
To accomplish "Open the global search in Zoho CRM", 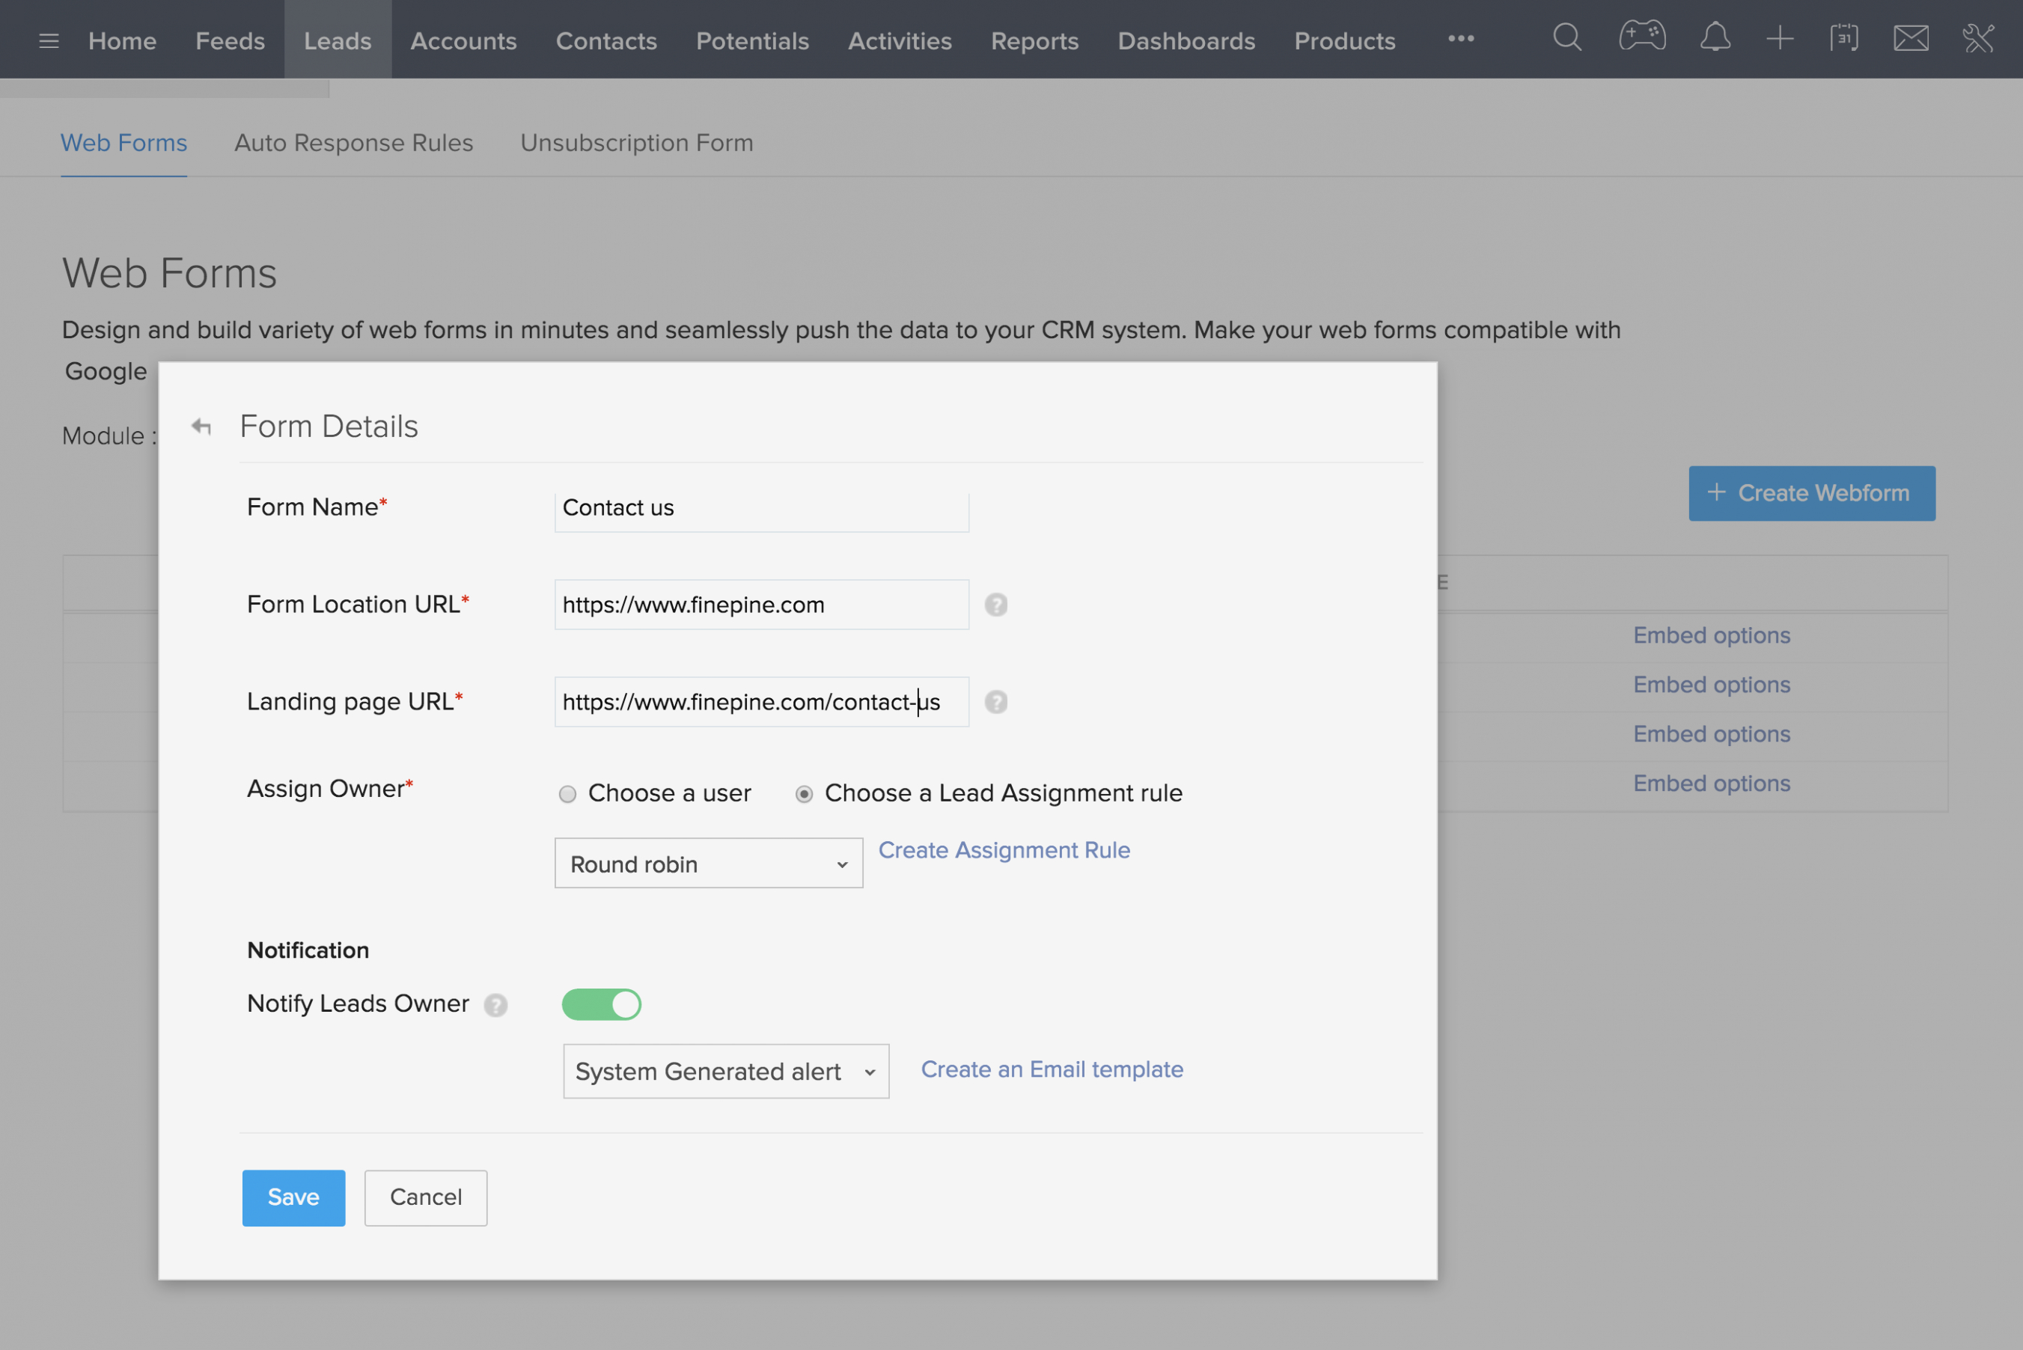I will pos(1566,38).
